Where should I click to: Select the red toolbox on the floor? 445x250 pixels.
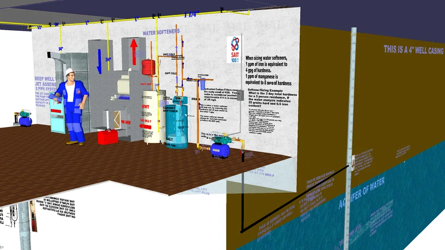(x=108, y=137)
